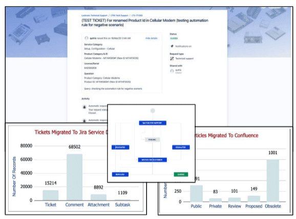Click the 'Number Of Records' axis title
Viewport: 296px width, 219px height.
pos(14,176)
